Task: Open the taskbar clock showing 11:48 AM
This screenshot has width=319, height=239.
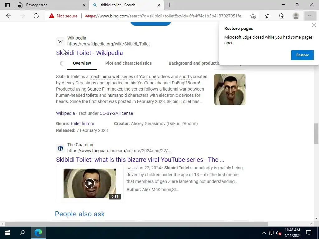Action: point(292,233)
